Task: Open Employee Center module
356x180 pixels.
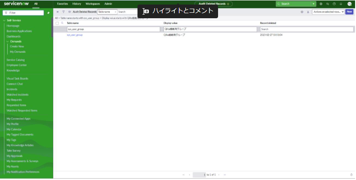Action: coord(16,65)
